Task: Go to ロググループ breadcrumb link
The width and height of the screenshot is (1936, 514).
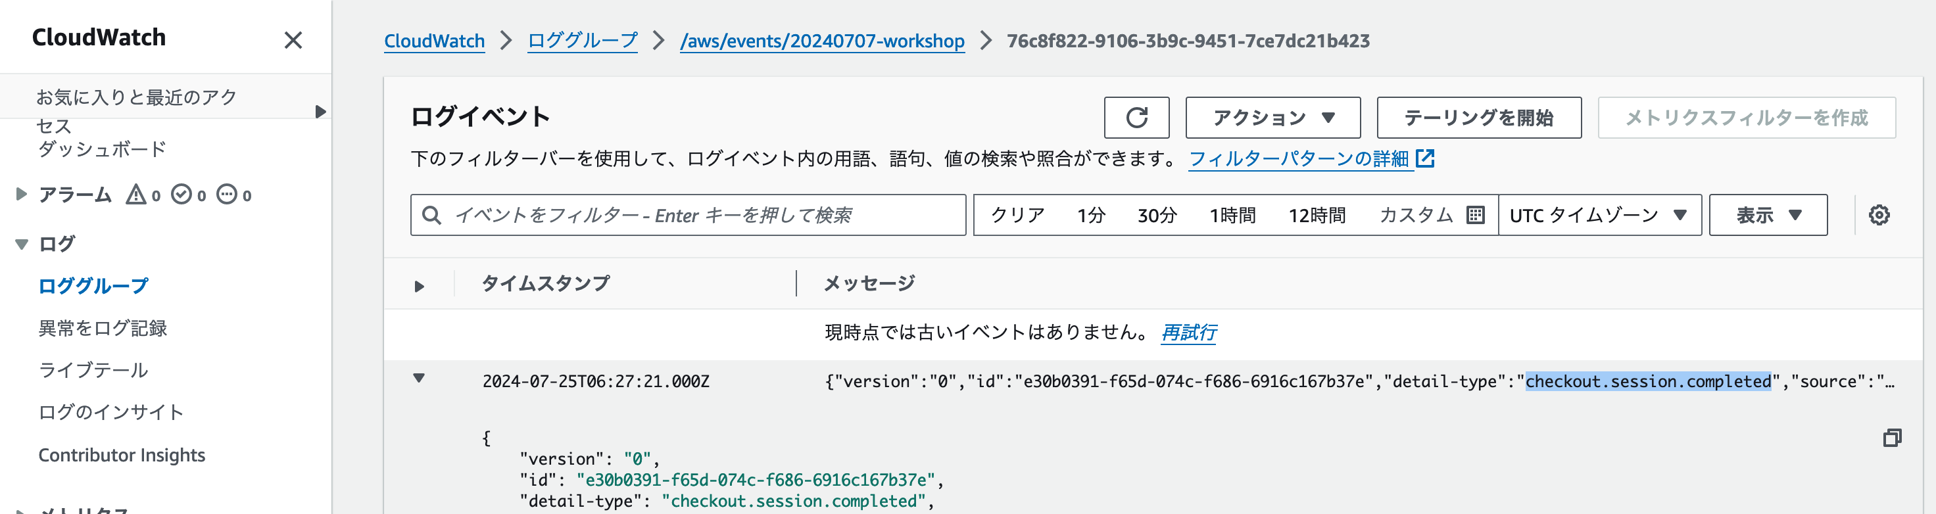Action: 583,41
